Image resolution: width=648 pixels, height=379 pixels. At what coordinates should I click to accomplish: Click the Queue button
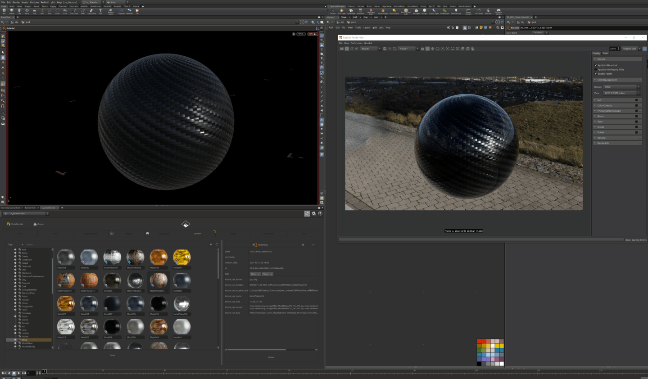[x=39, y=224]
